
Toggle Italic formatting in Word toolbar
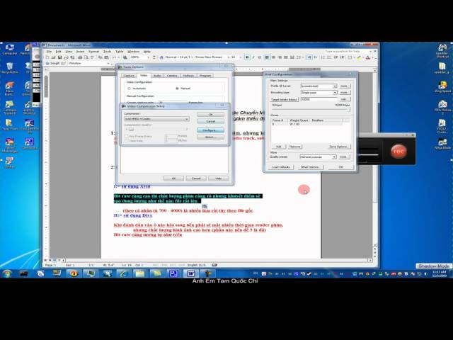[x=253, y=57]
